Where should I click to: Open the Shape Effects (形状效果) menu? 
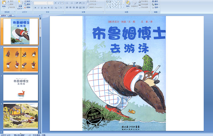144,7
